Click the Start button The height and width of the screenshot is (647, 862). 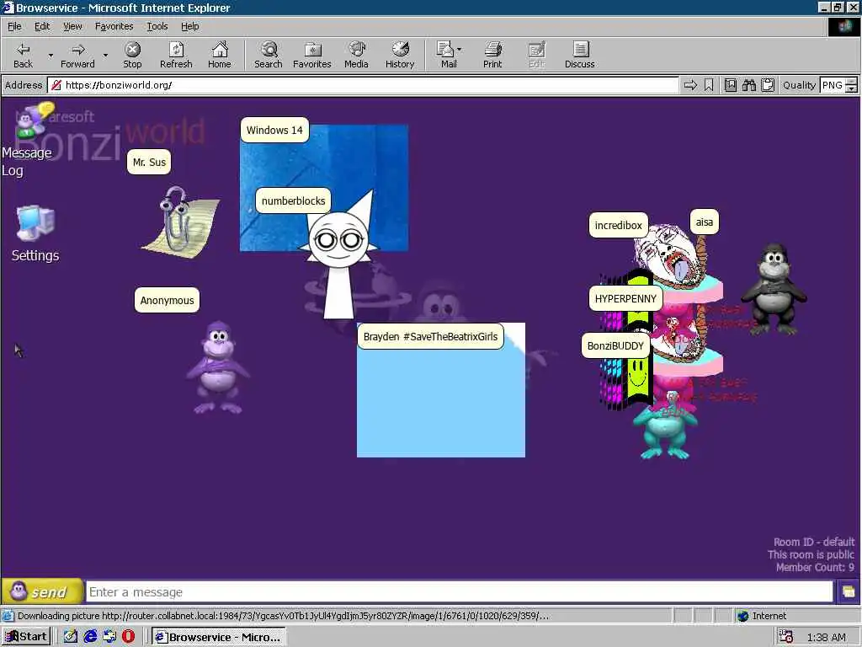coord(26,637)
